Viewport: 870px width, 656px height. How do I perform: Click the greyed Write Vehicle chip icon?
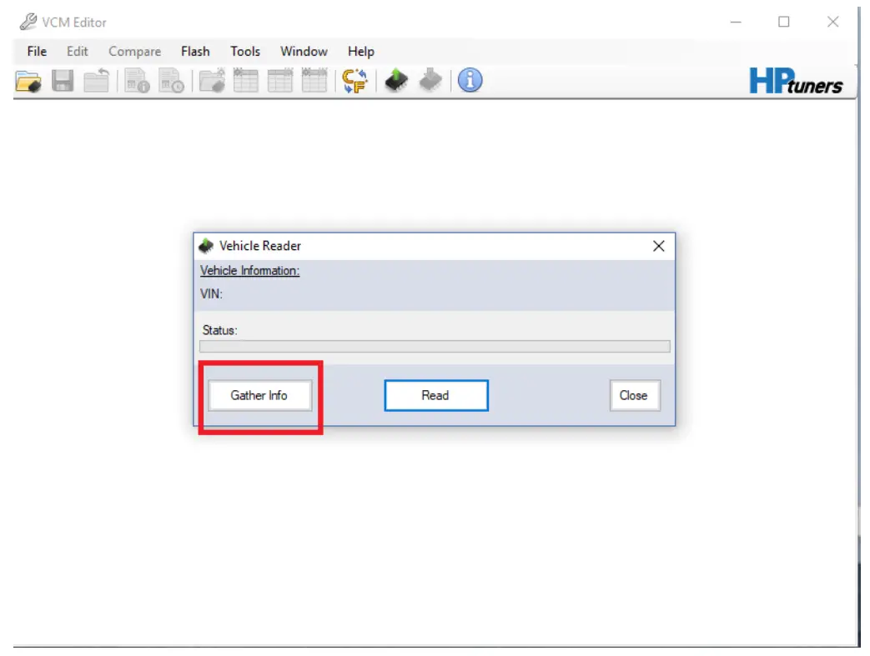coord(430,80)
